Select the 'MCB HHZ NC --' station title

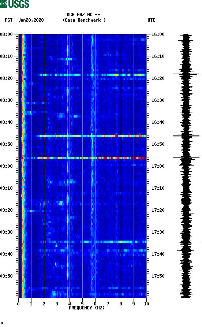(x=83, y=15)
